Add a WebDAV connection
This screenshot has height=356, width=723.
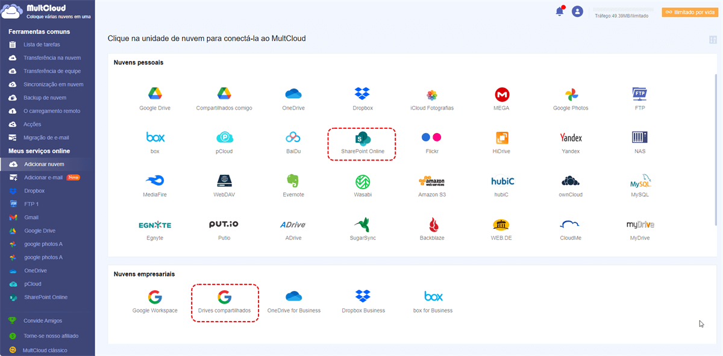click(224, 186)
